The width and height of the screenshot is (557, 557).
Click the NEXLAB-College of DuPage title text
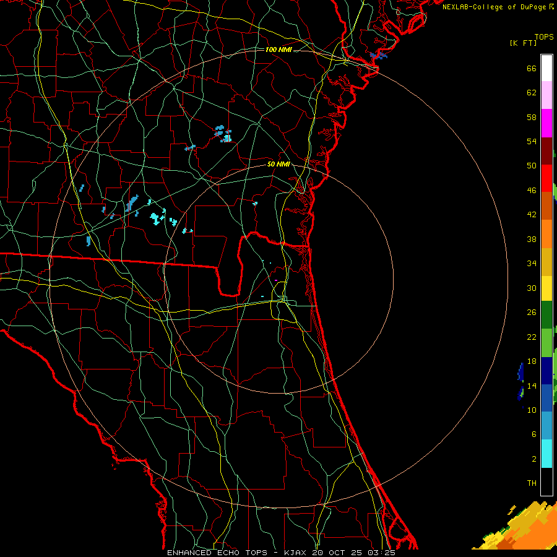pos(494,7)
